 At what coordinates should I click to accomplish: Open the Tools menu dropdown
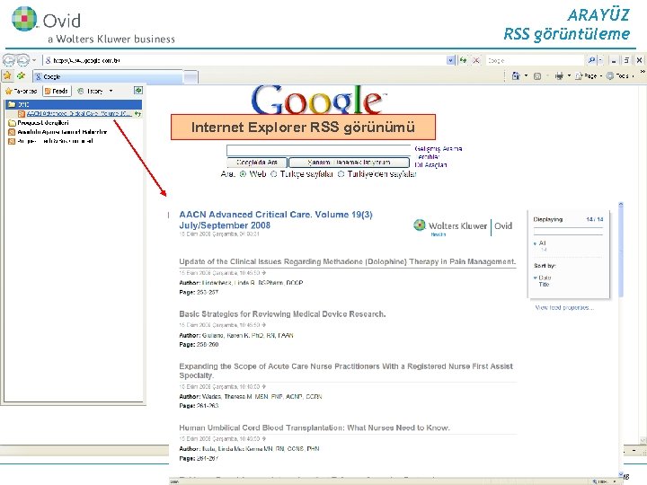tap(620, 75)
